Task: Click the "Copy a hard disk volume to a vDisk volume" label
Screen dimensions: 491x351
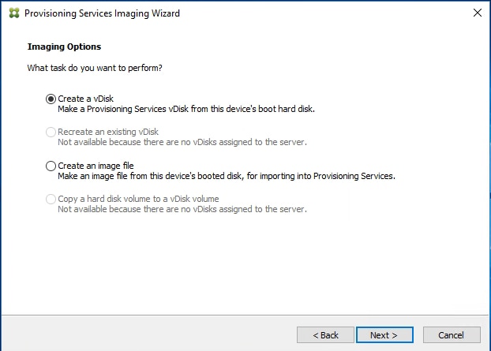Action: click(138, 200)
